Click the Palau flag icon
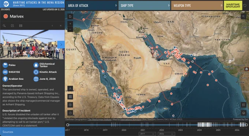Screen dimensions: 249x136 tap(5, 65)
